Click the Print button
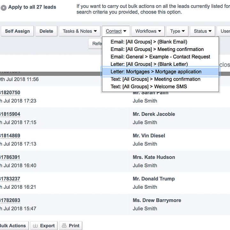The image size is (230, 230). 71,226
